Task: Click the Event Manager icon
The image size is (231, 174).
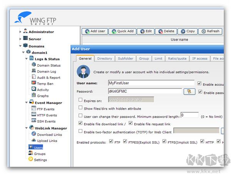Action: point(32,102)
